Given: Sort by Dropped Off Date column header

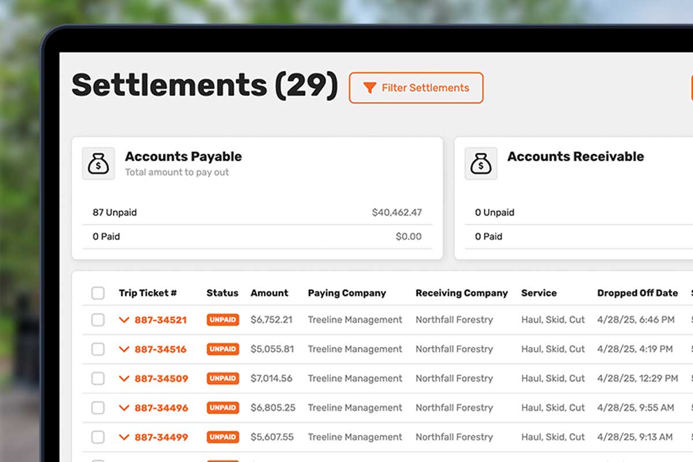Looking at the screenshot, I should (x=638, y=293).
